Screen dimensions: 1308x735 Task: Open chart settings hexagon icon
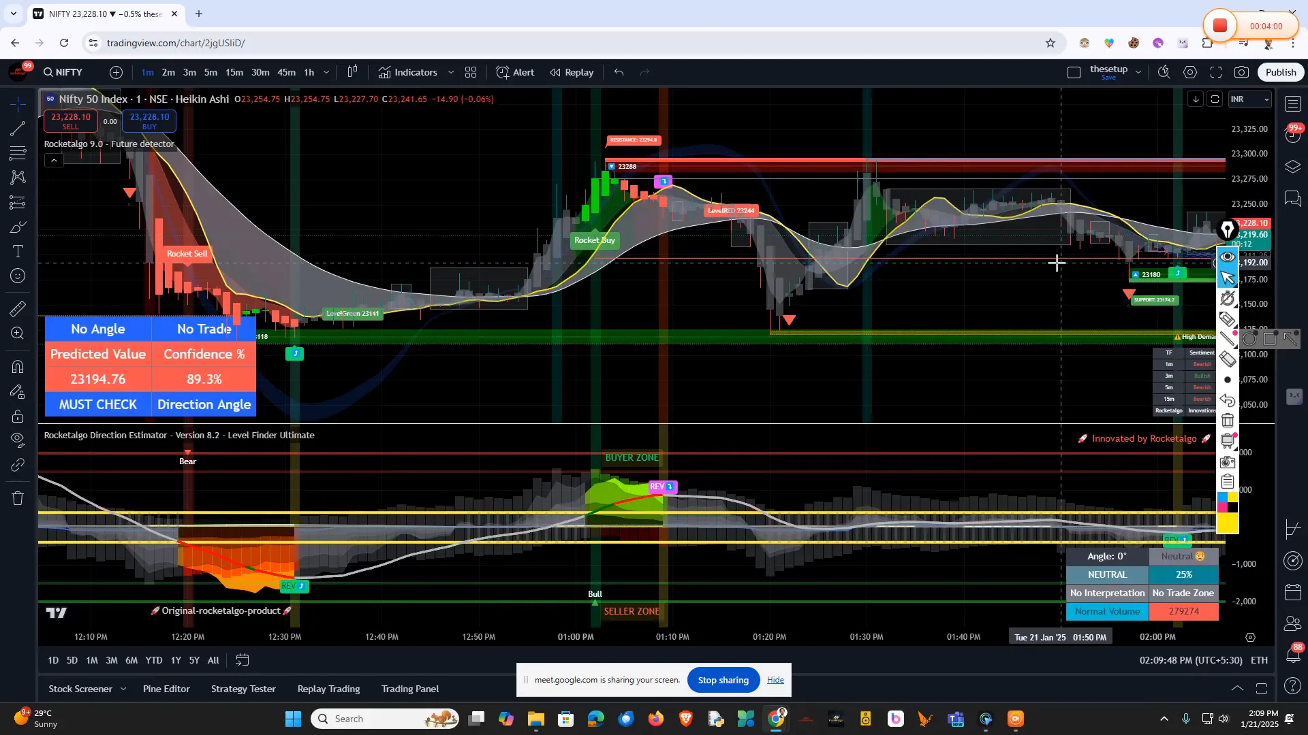pos(1190,72)
